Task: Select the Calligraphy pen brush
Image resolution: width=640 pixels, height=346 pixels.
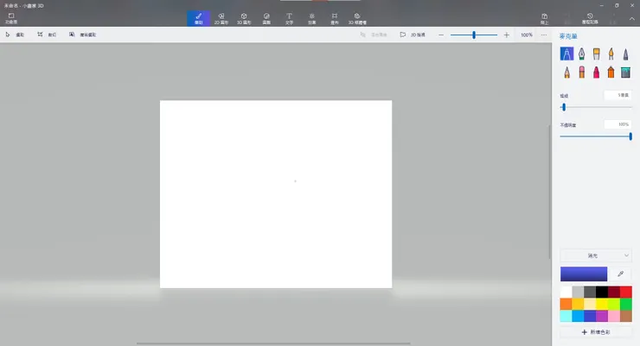Action: pyautogui.click(x=581, y=53)
